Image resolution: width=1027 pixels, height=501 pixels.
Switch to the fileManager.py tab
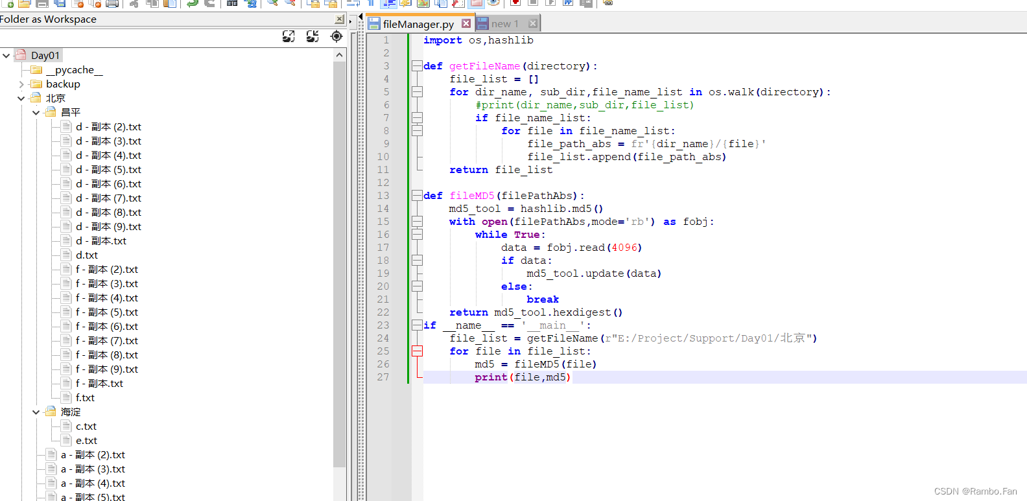pyautogui.click(x=418, y=24)
